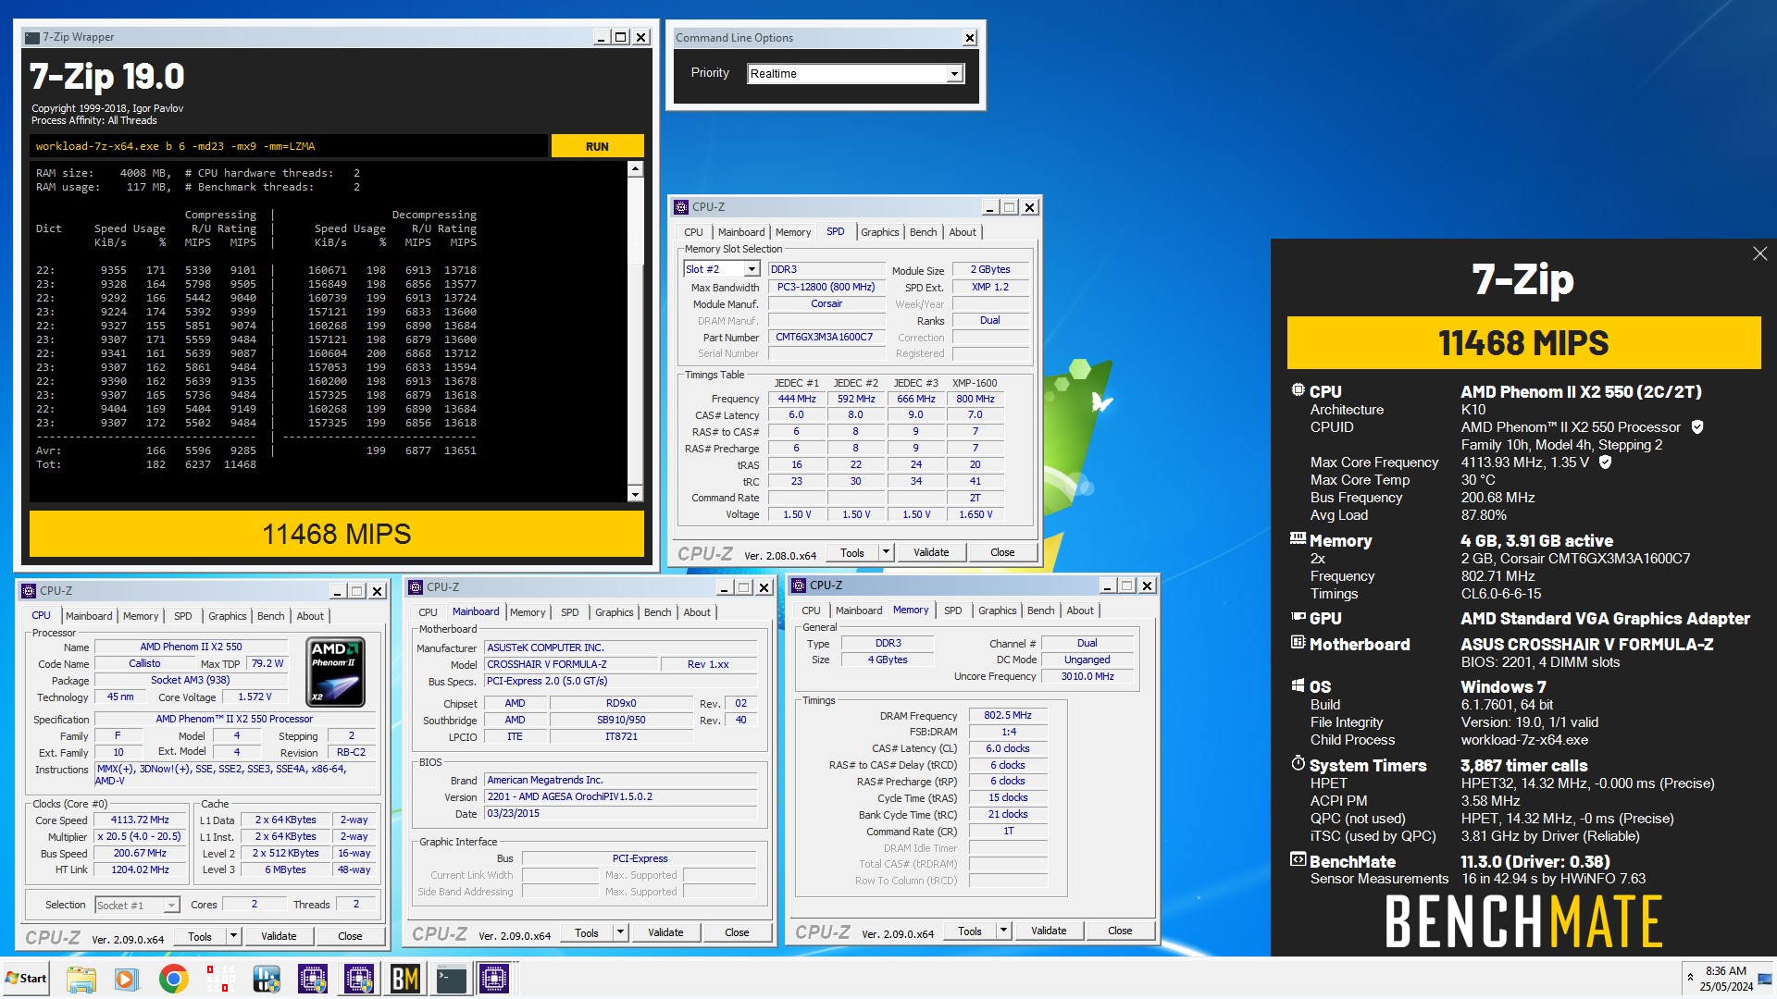Viewport: 1777px width, 999px height.
Task: Click the stopwatch icon beside System Timers
Action: [1298, 763]
